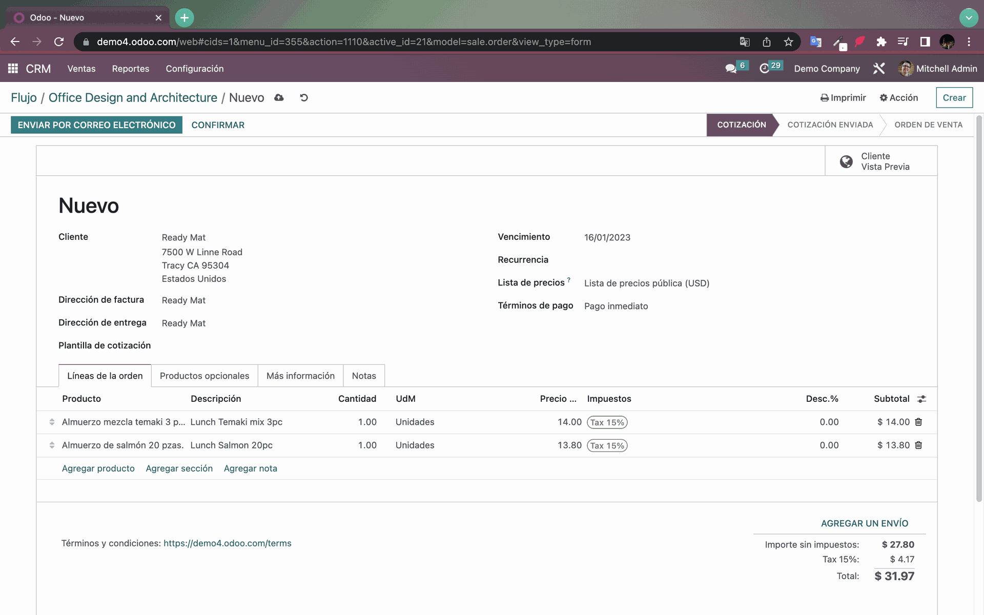The image size is (984, 615).
Task: Select the Cotización enviada status stage
Action: tap(830, 125)
